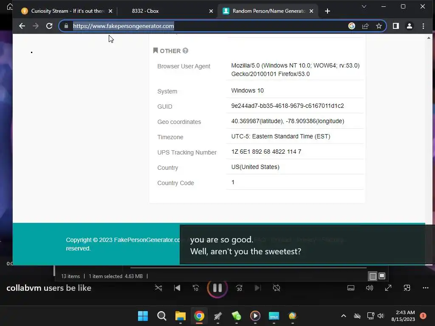Click the Browser User Agent value
Viewport: 435px width, 326px height.
(295, 70)
